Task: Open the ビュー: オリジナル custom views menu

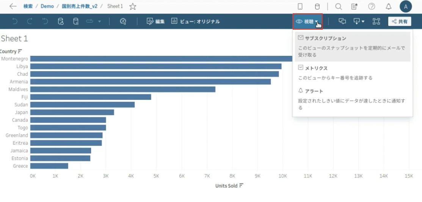Action: 195,22
